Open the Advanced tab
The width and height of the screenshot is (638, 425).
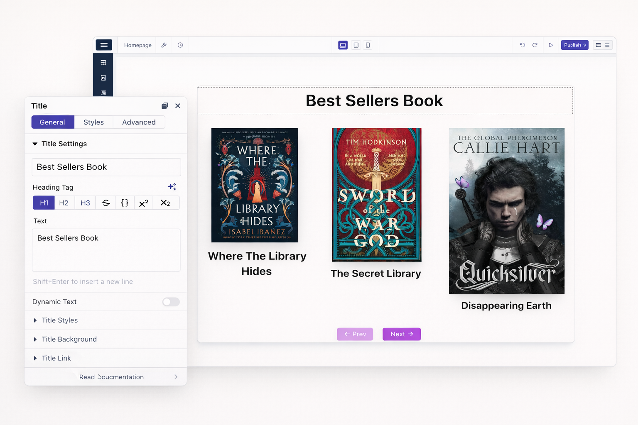(x=139, y=122)
